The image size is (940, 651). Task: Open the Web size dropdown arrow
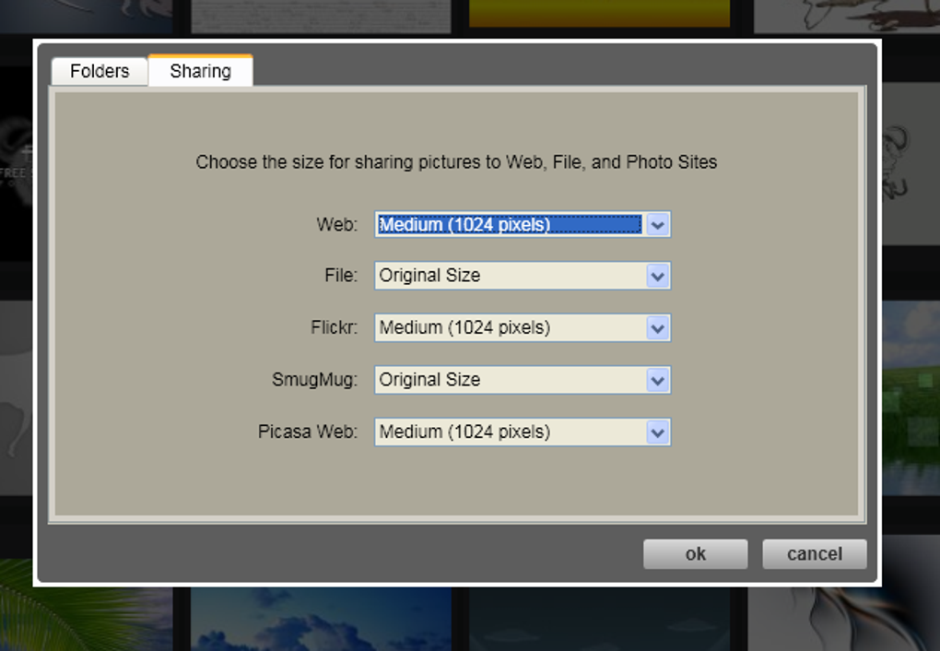656,224
